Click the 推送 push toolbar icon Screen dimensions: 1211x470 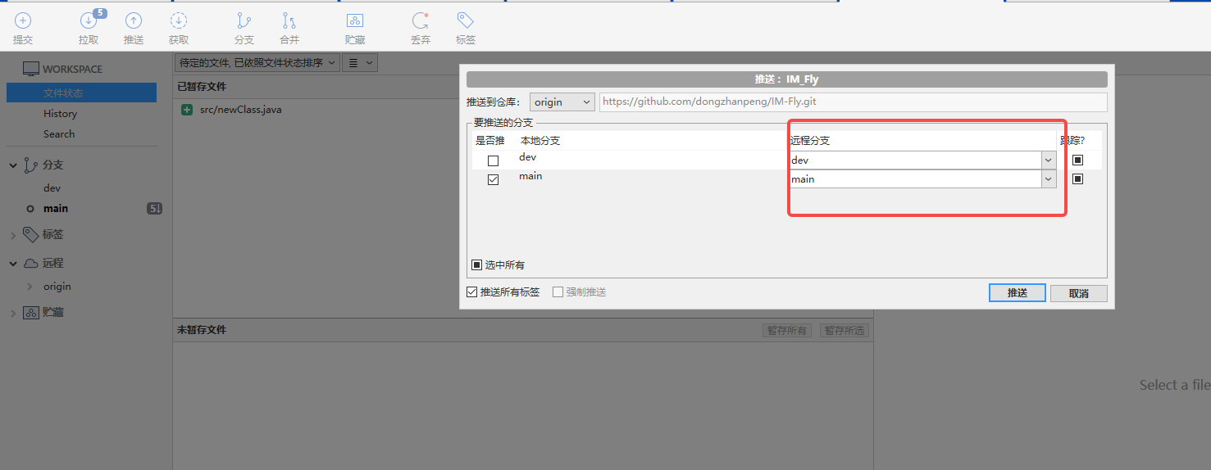click(134, 21)
